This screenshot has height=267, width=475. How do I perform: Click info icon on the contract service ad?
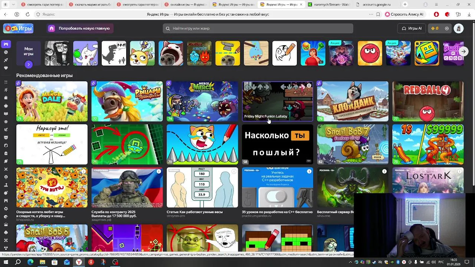click(159, 171)
